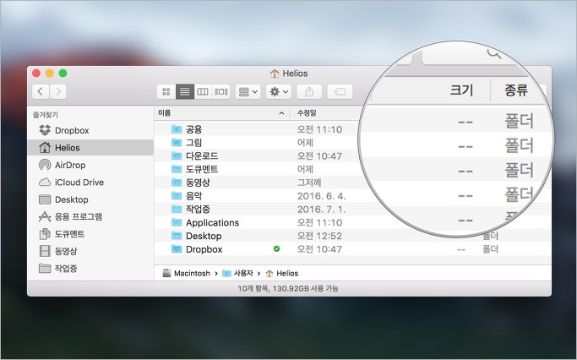The width and height of the screenshot is (577, 360).
Task: Click the 폴더 kind cell of Dropbox row
Action: (x=490, y=249)
